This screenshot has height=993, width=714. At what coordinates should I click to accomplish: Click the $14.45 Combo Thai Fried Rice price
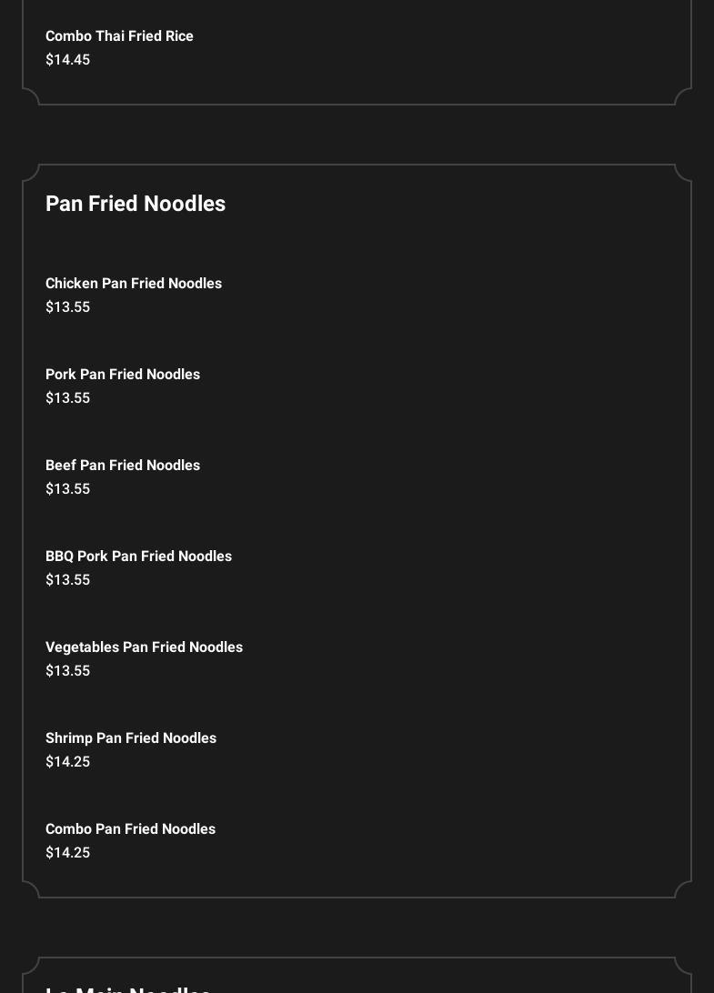point(67,60)
